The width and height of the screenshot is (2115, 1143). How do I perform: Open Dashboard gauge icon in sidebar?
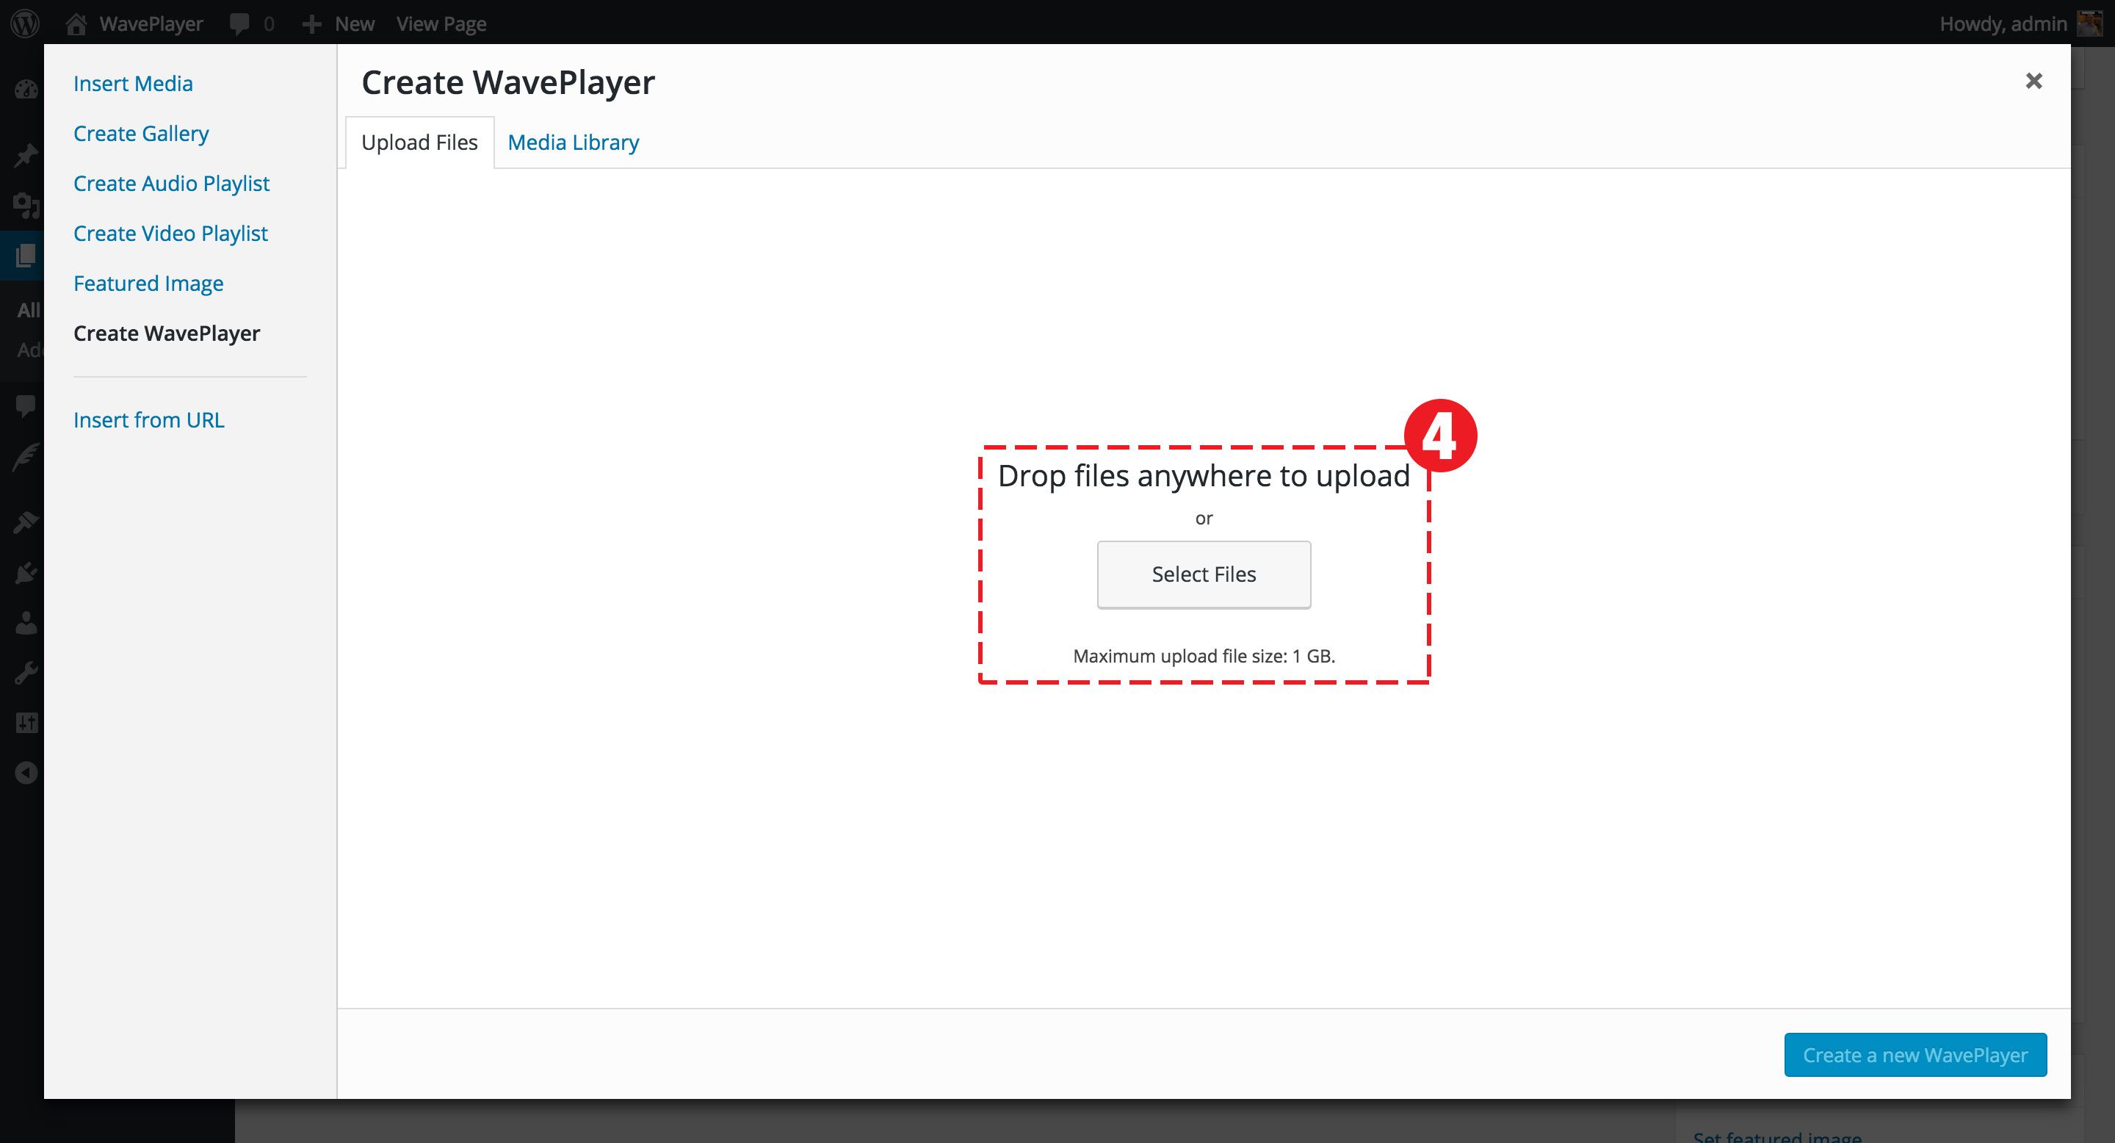26,90
